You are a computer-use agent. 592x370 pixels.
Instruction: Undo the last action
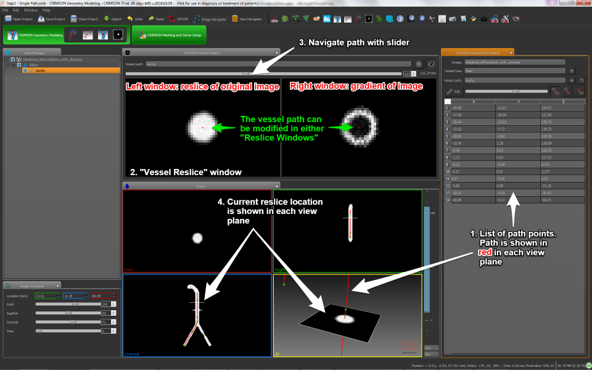click(x=134, y=19)
